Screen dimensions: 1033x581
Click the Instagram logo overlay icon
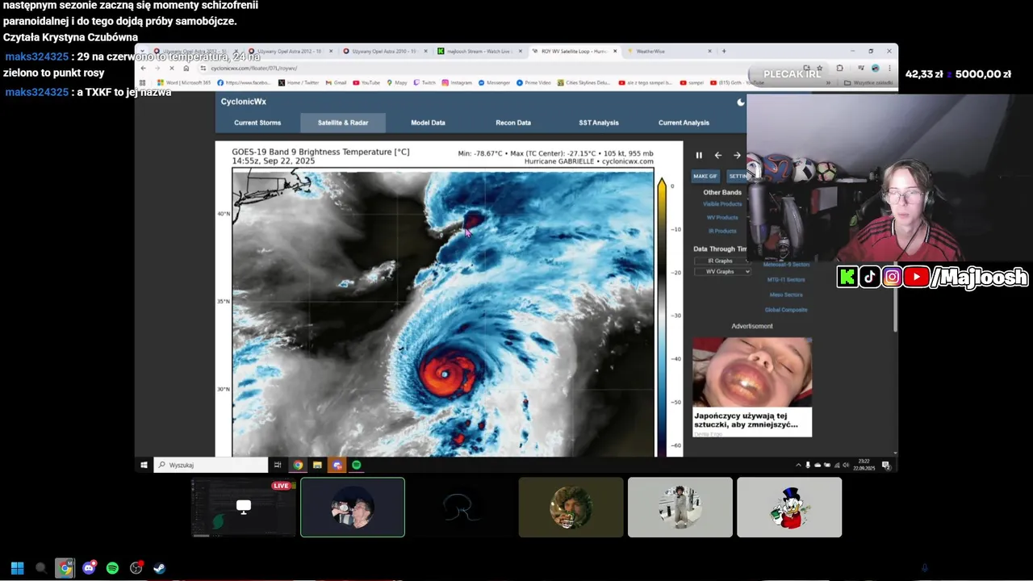(893, 278)
